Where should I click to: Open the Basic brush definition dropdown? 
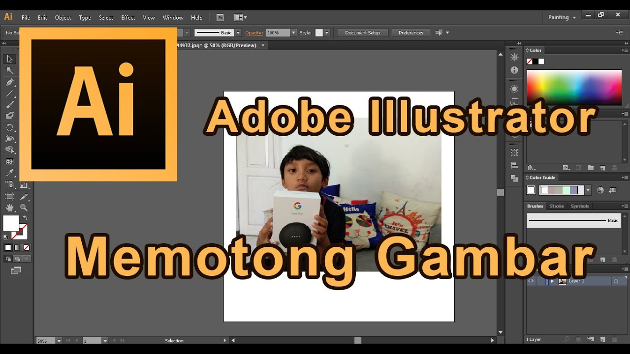[238, 32]
